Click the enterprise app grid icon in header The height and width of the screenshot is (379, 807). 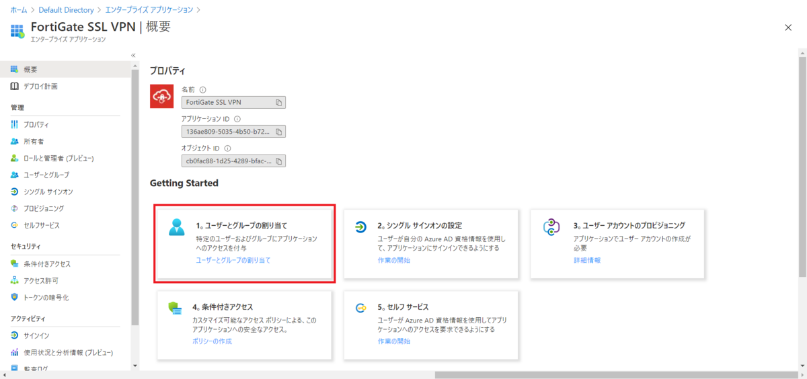pyautogui.click(x=17, y=31)
